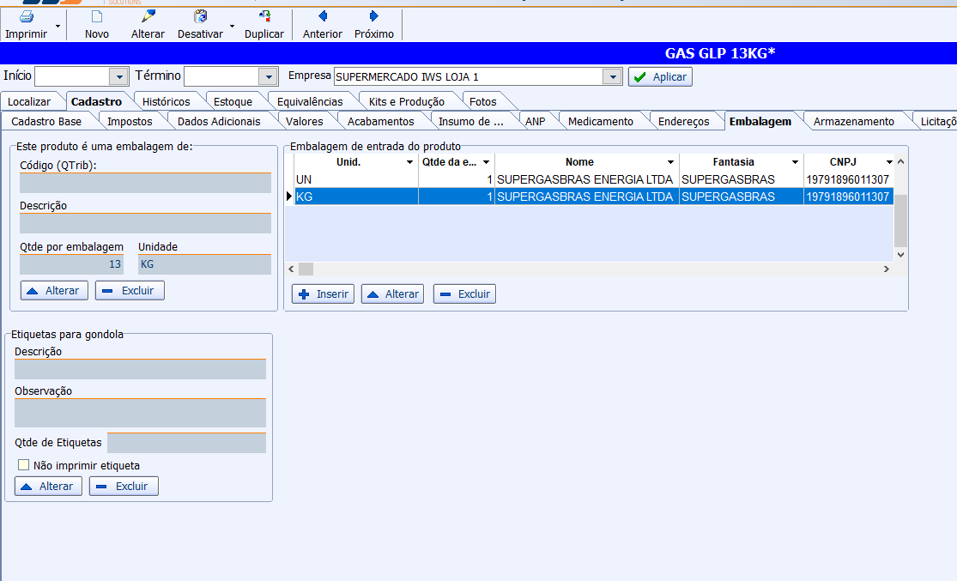Switch to the Estoque tab
The width and height of the screenshot is (957, 581).
point(233,101)
